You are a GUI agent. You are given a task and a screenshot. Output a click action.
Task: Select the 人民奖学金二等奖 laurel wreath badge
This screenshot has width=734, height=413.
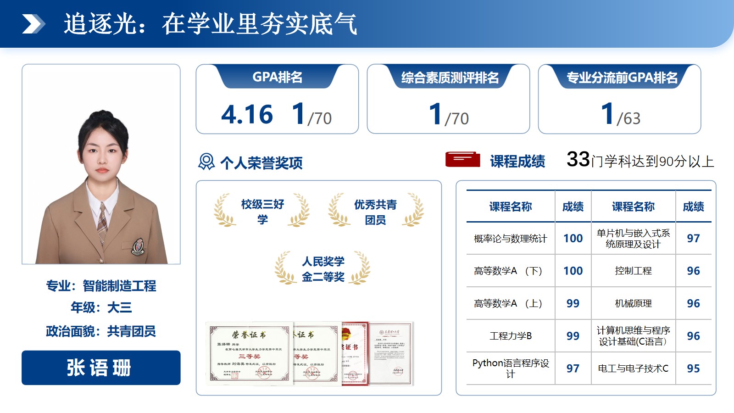(x=323, y=269)
